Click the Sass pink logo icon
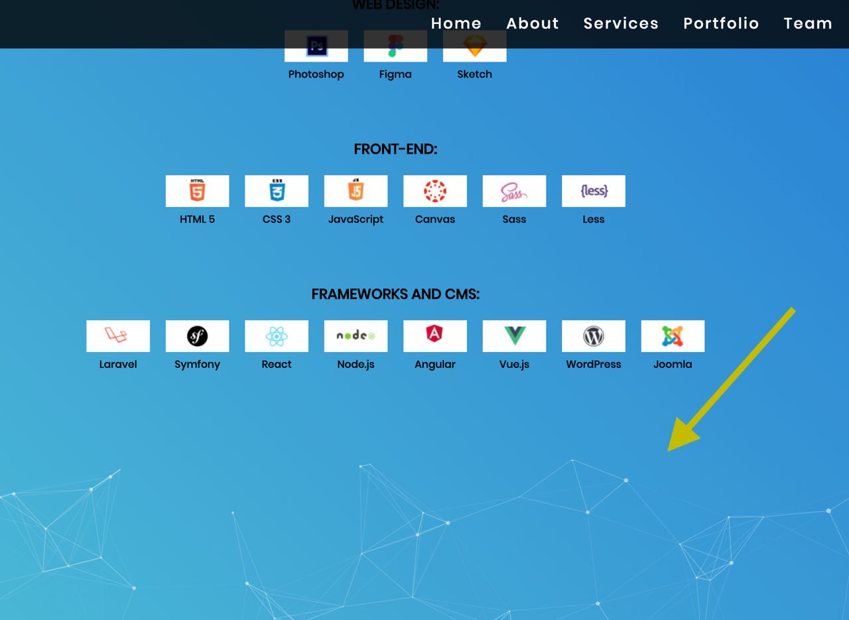 coord(515,191)
